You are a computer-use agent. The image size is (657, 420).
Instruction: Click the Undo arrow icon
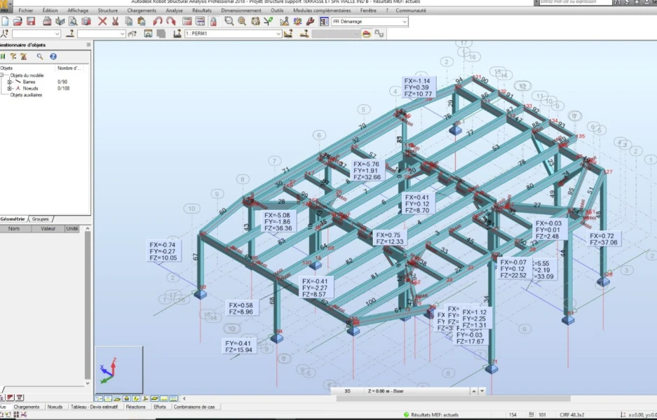tap(157, 22)
